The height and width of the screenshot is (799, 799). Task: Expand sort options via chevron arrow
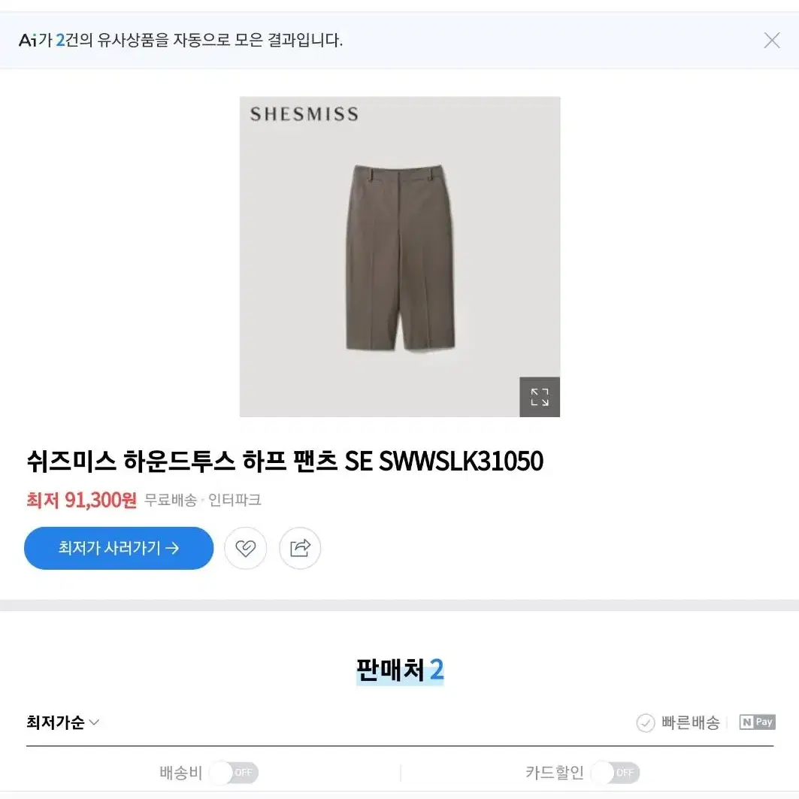(x=94, y=722)
